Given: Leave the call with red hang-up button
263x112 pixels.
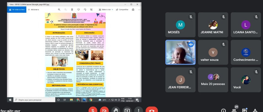Looking at the screenshot, I should coord(152,110).
